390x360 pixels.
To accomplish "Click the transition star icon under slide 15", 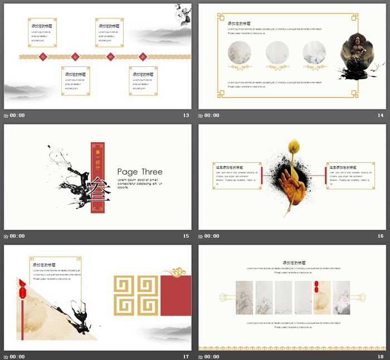I will point(6,236).
